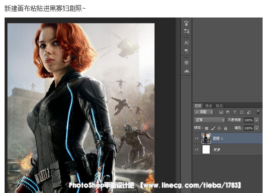Select the 图层 1 layer name
264x193 pixels.
218,139
